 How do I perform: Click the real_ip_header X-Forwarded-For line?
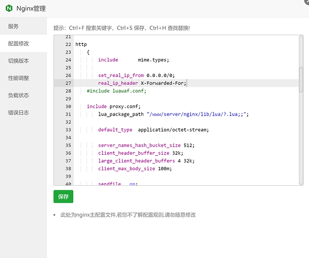[142, 83]
